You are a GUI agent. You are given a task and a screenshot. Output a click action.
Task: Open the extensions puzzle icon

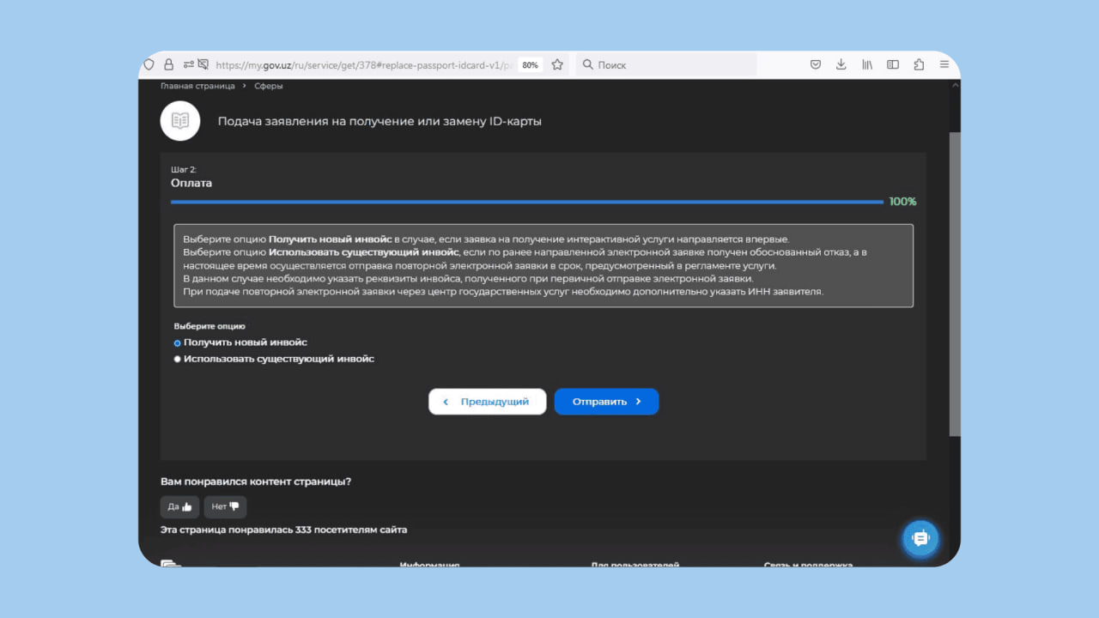pos(919,64)
